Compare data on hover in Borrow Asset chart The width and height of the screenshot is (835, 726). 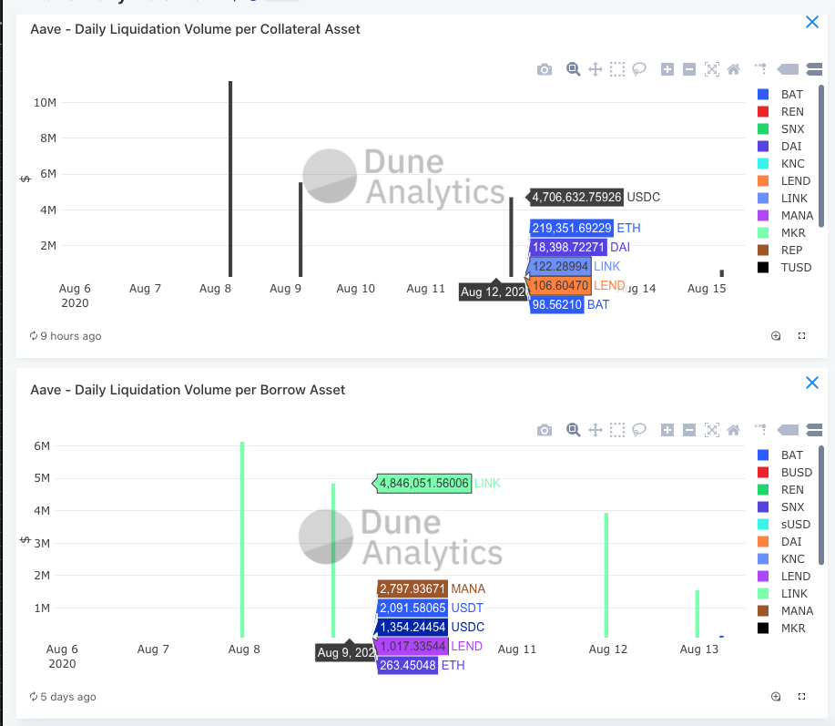(814, 430)
